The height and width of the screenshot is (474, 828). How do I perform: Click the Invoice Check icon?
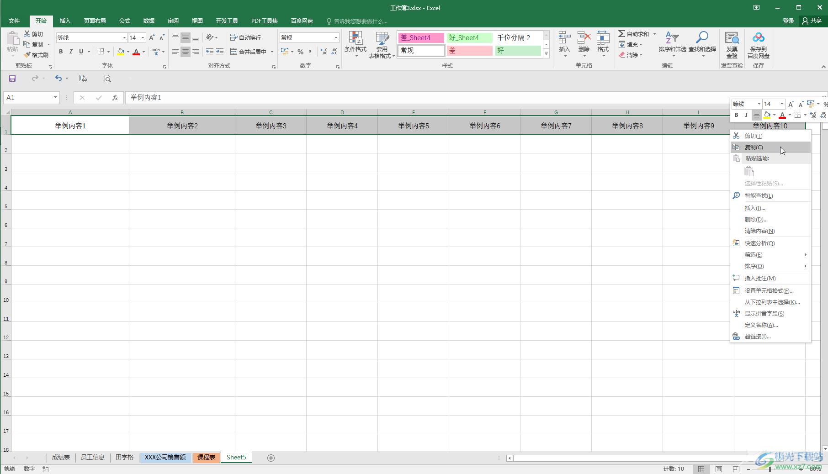(x=732, y=37)
